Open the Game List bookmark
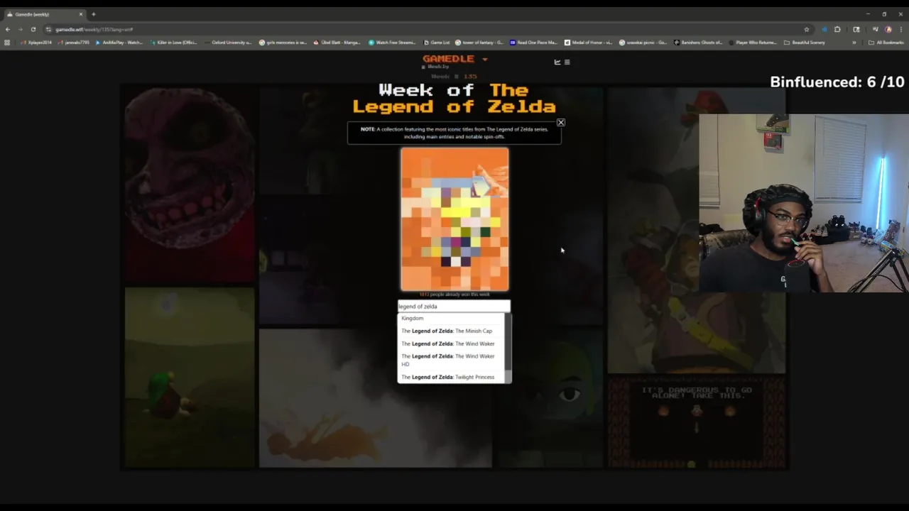Viewport: 909px width, 511px height. [437, 43]
